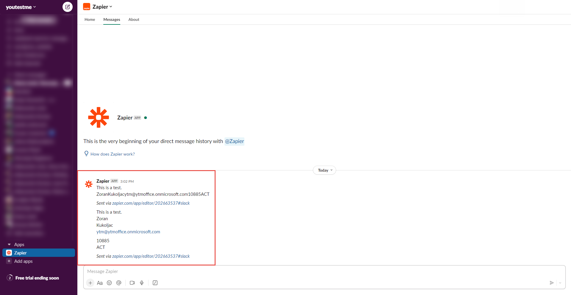Open the About tab

click(134, 19)
